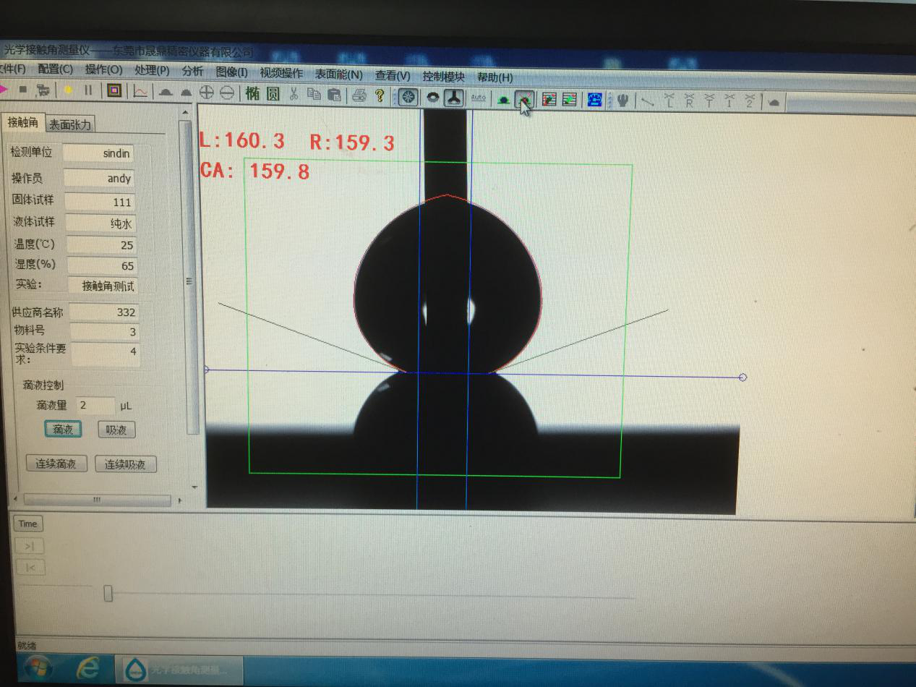Open the 控制模块 menu

tap(443, 76)
